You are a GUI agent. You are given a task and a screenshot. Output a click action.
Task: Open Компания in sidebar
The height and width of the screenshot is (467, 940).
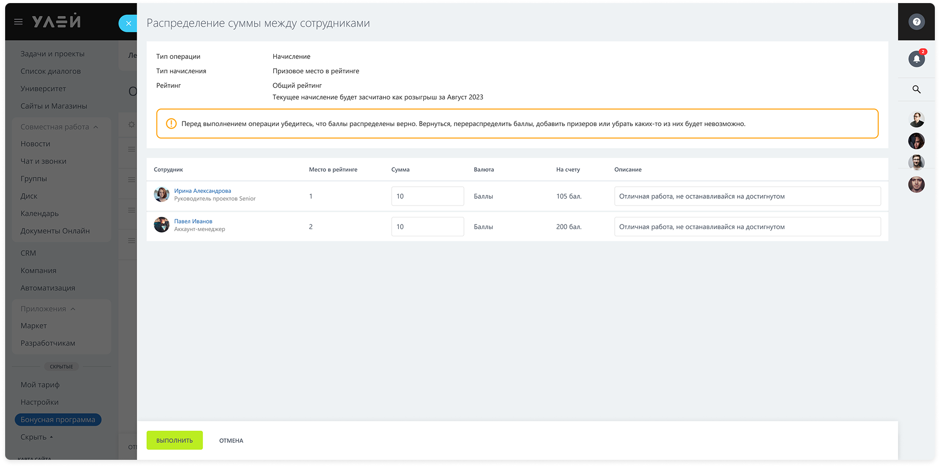coord(39,271)
